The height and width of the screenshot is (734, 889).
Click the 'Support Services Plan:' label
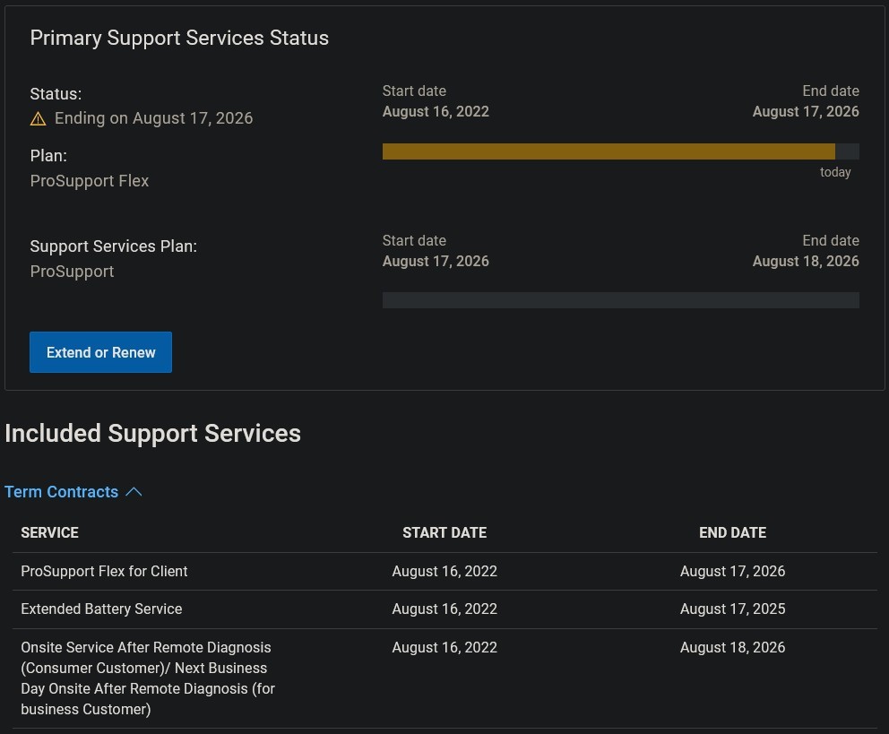(x=114, y=246)
